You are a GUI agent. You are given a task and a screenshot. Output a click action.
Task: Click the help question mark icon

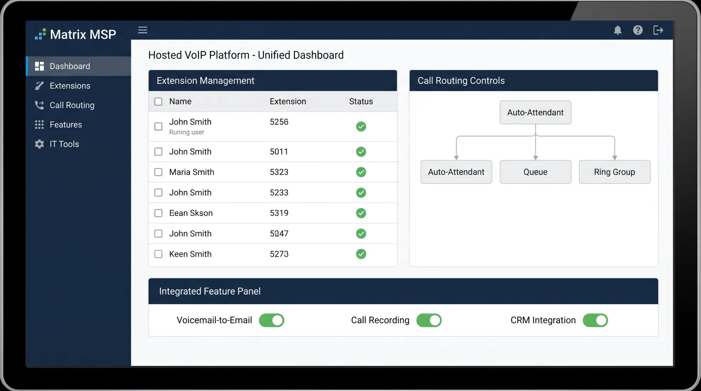638,30
